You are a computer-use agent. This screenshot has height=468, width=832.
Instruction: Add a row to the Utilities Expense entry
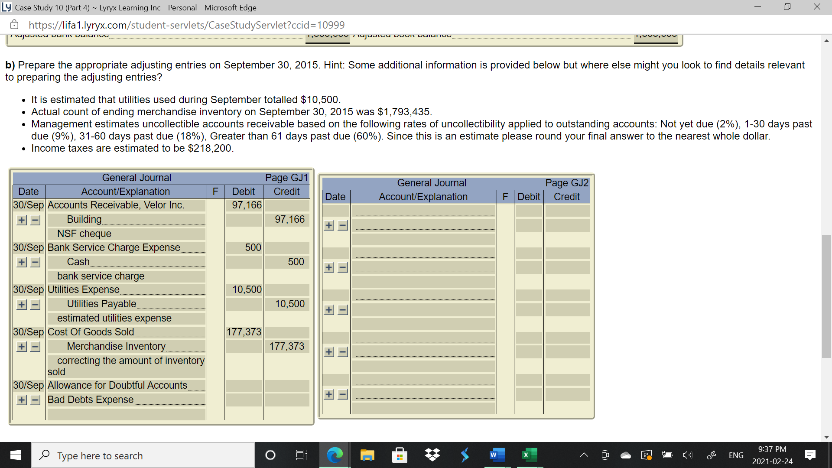coord(21,304)
